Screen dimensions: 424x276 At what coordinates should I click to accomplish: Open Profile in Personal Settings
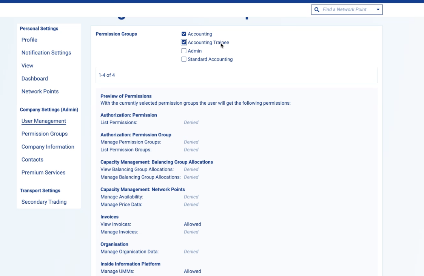pyautogui.click(x=29, y=40)
